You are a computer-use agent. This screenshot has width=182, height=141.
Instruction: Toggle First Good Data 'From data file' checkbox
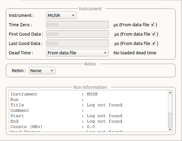(154, 34)
